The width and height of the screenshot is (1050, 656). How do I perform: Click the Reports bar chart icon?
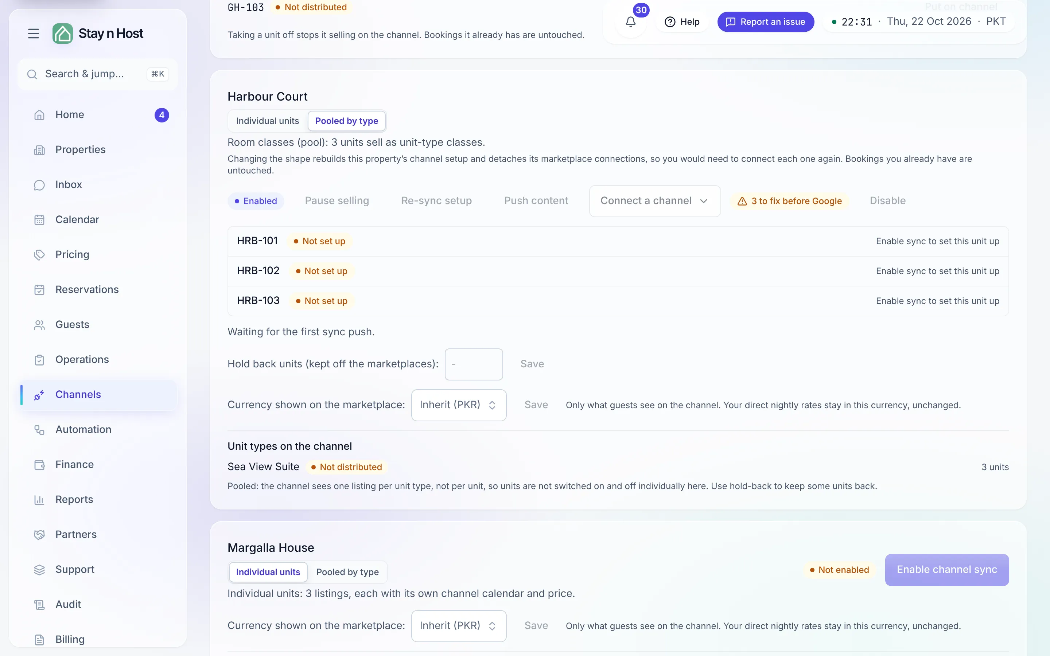point(39,500)
